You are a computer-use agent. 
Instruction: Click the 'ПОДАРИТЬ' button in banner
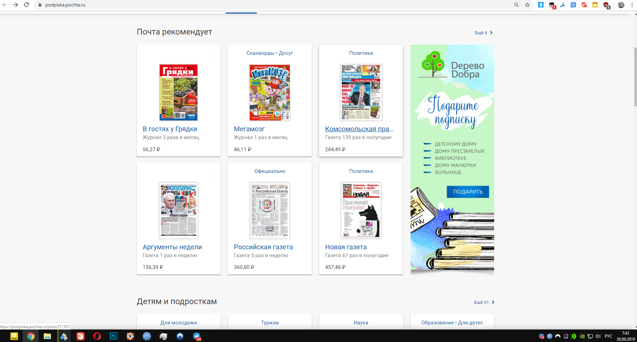[x=468, y=191]
